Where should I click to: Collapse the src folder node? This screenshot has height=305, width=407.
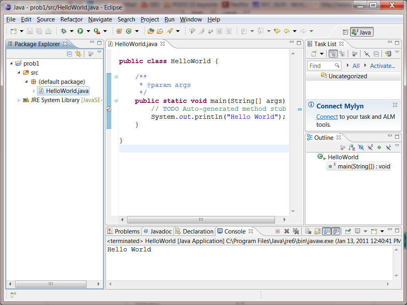click(x=19, y=73)
